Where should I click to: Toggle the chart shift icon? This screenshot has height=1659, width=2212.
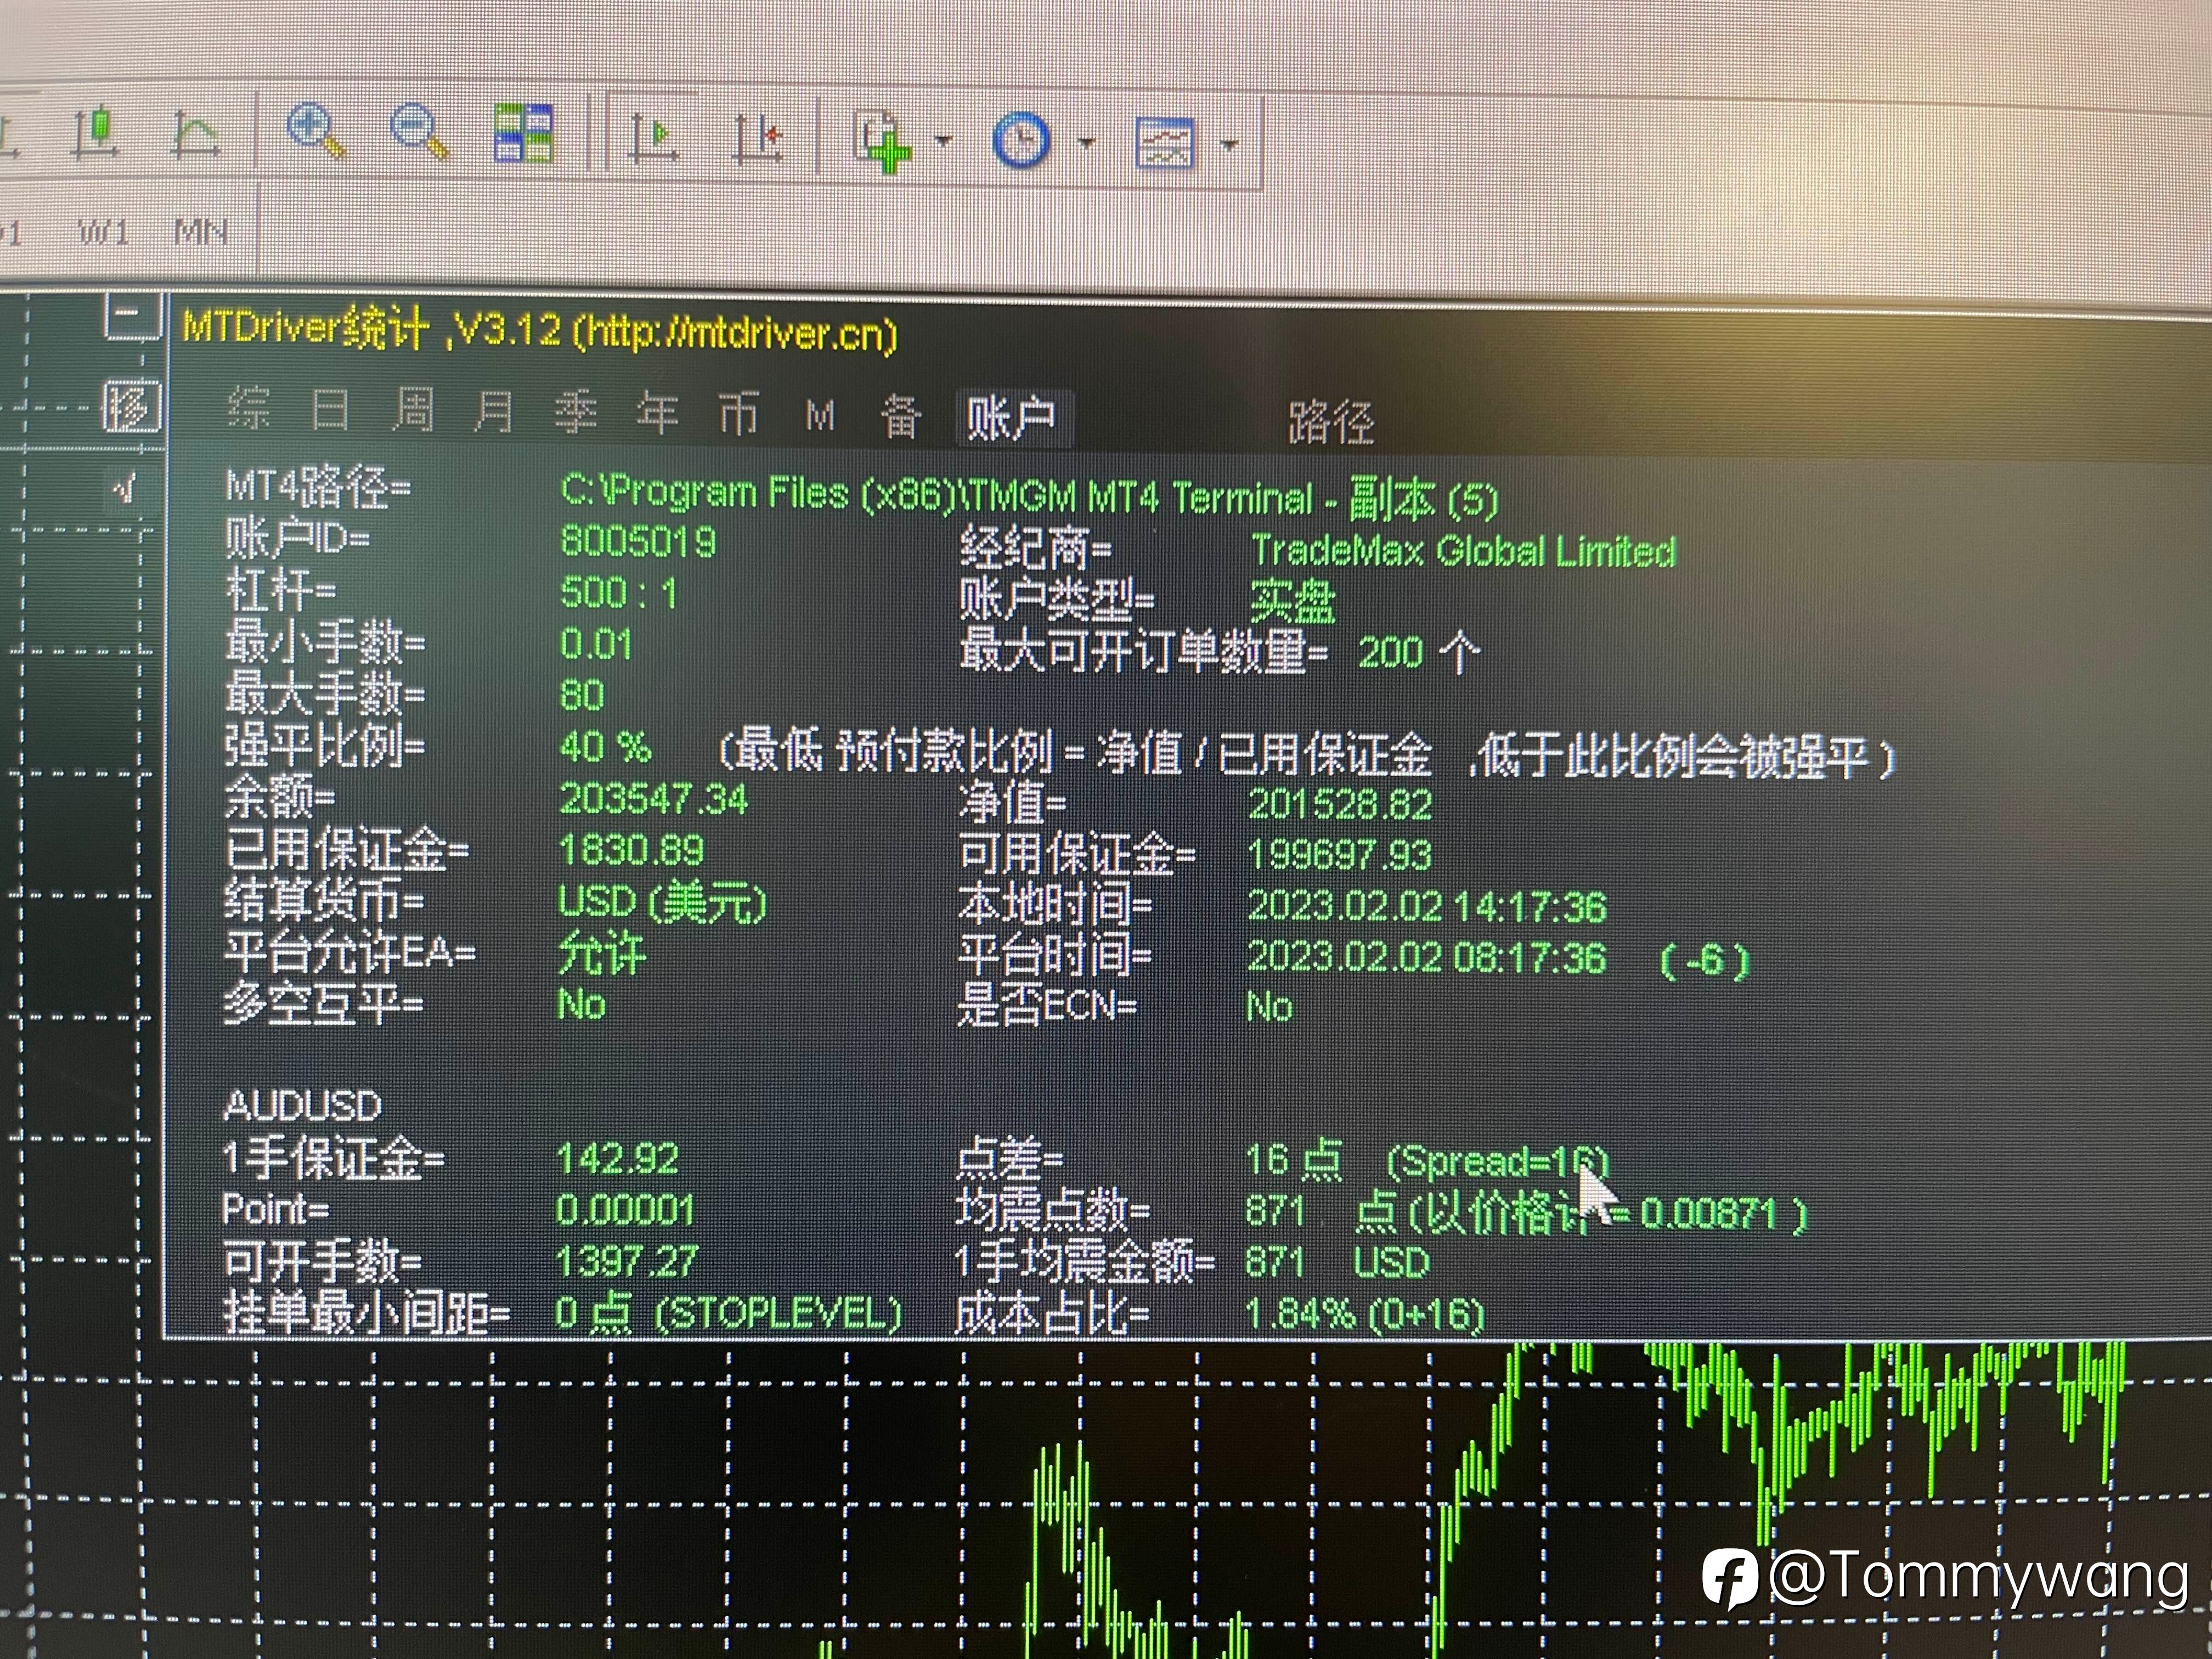(757, 138)
